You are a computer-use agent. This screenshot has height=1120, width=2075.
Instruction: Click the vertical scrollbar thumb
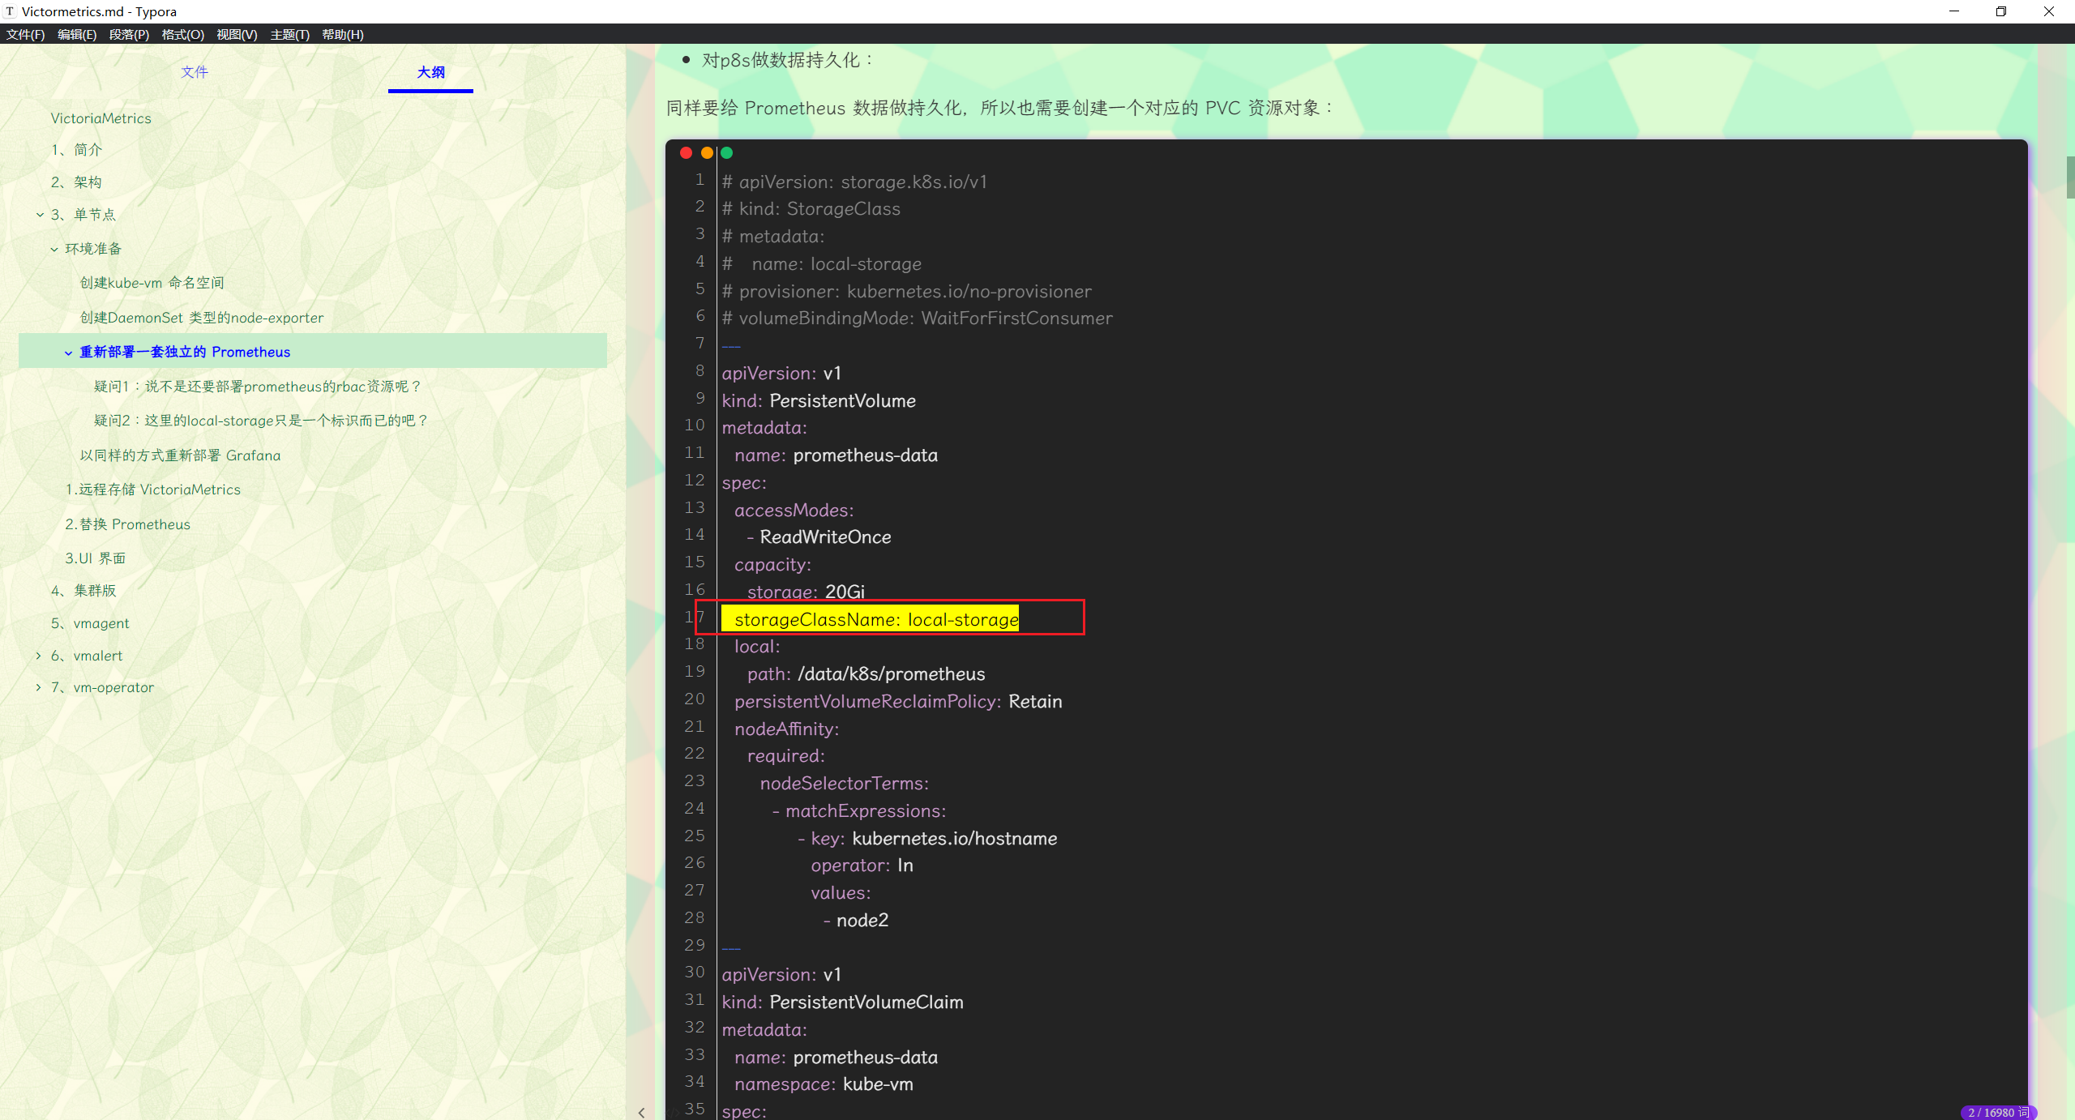tap(2069, 177)
